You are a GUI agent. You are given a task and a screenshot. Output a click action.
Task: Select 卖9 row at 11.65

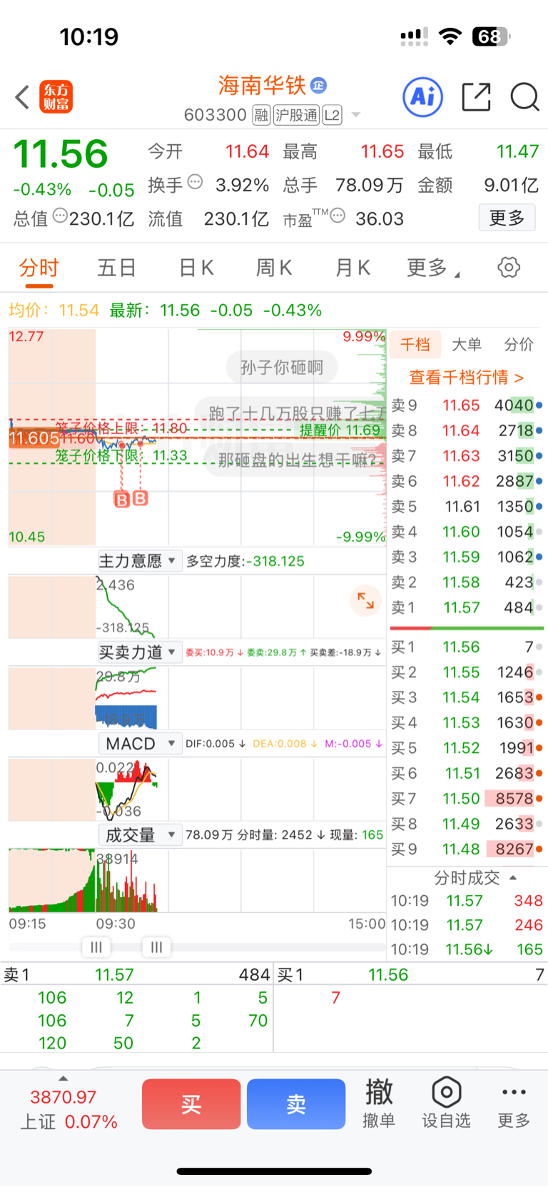pos(467,405)
